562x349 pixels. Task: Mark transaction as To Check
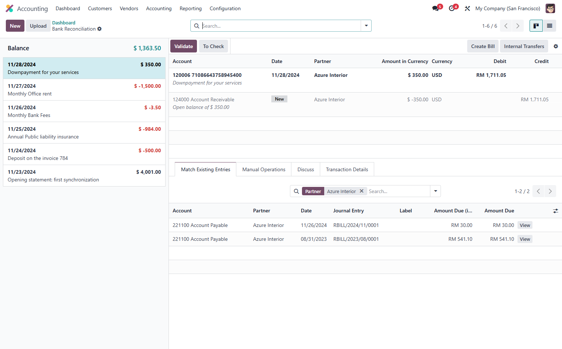pos(213,46)
